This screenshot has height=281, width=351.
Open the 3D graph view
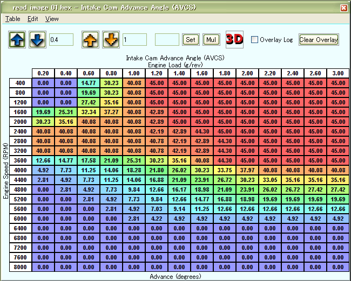click(x=234, y=39)
